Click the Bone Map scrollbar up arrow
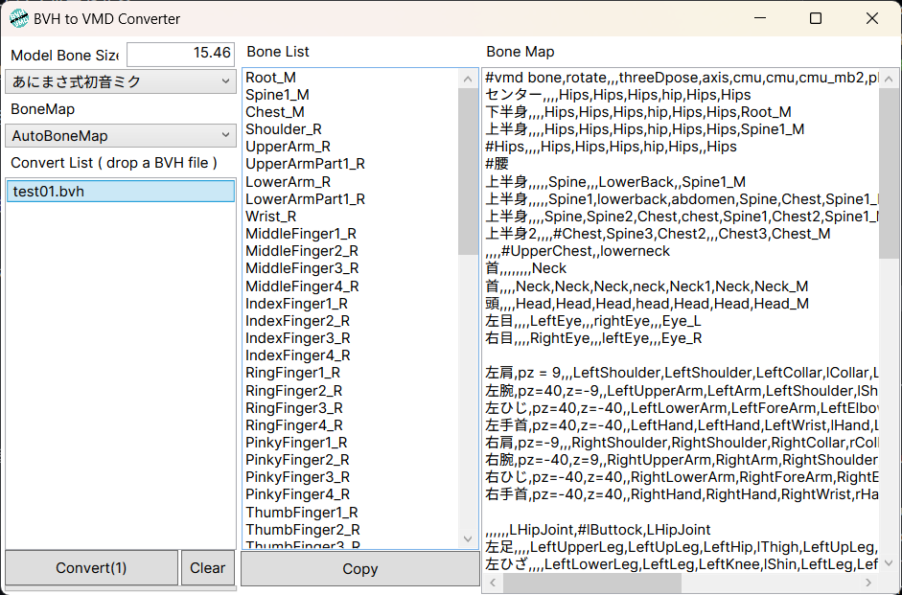Screen dimensions: 902x595 click(x=889, y=78)
